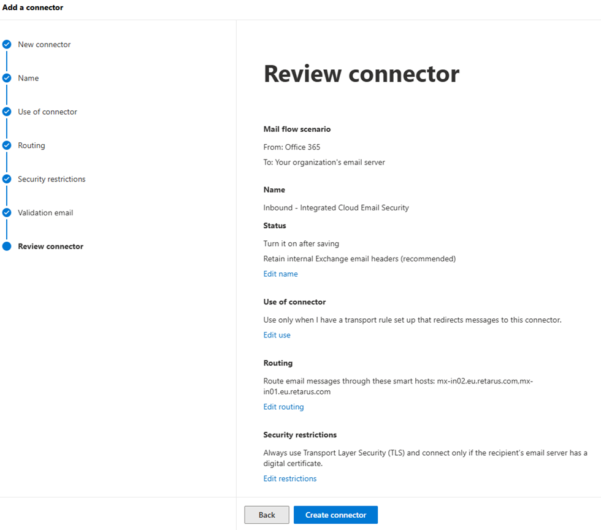The image size is (601, 530).
Task: Open the Use of connector step label
Action: pyautogui.click(x=47, y=112)
